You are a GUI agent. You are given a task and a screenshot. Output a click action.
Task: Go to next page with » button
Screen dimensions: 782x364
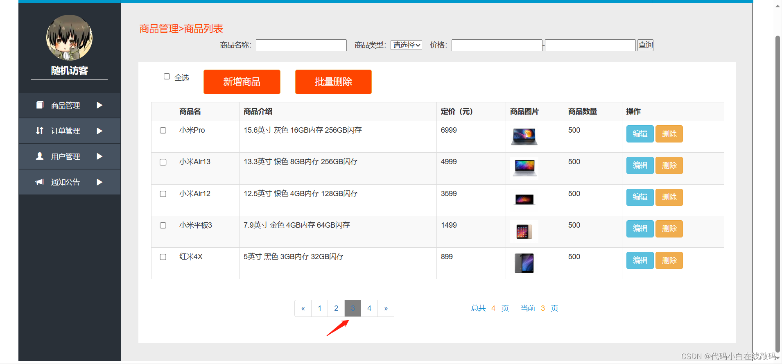click(x=386, y=308)
